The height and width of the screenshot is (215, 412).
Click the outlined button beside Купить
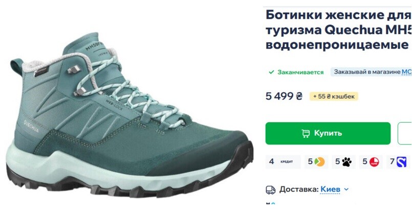tap(405, 133)
